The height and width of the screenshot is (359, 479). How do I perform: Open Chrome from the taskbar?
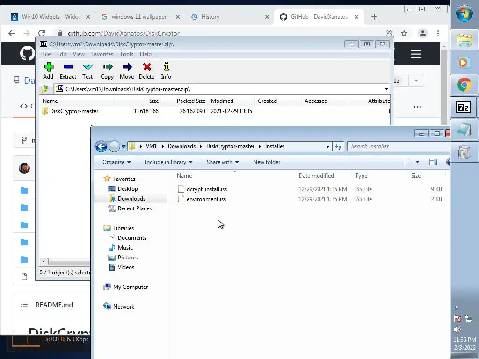[464, 85]
